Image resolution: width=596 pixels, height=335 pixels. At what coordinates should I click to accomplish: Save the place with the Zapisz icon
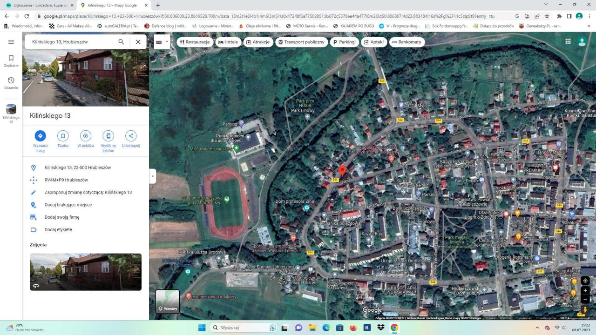point(63,136)
